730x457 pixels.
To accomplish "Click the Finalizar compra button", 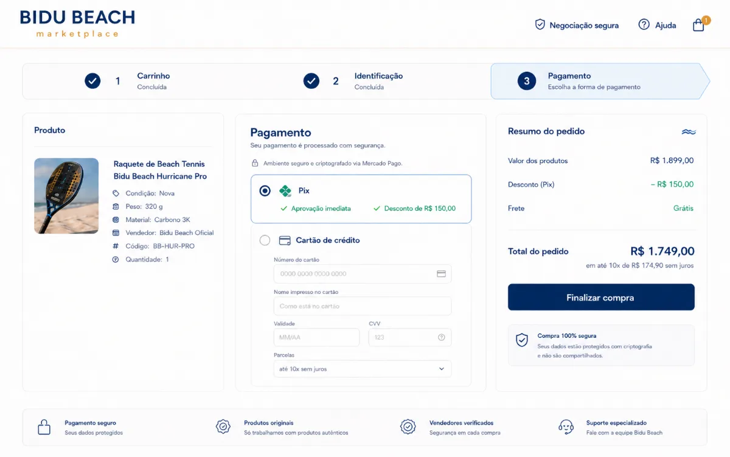I will 601,298.
